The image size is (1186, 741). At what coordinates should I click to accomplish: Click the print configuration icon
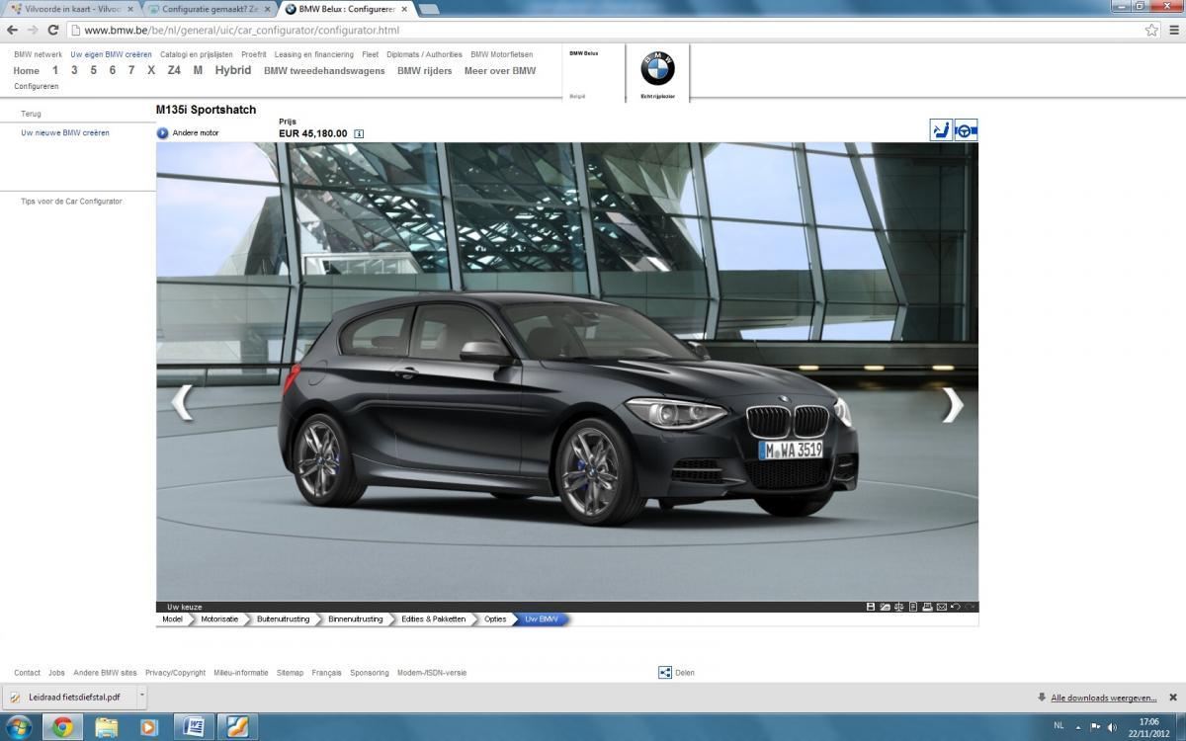(x=928, y=607)
